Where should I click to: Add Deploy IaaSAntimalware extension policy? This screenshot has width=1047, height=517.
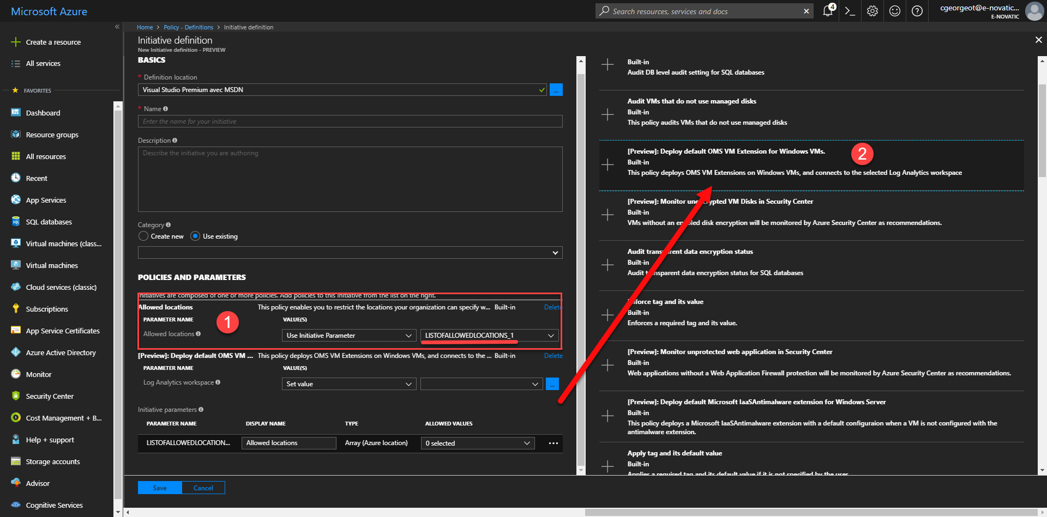click(x=607, y=416)
